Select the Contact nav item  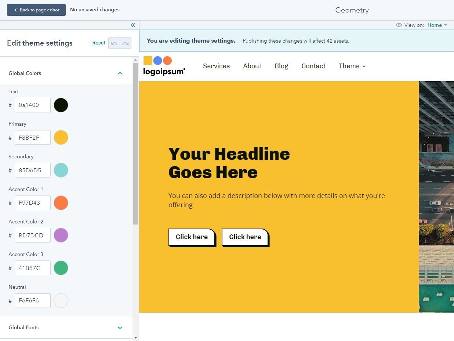[313, 66]
